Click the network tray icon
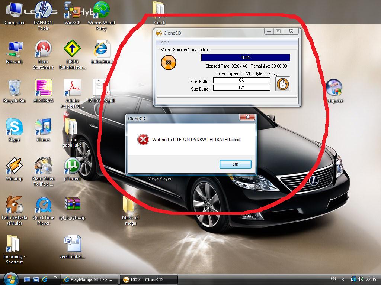Viewport: 381px width, 285px height. (354, 279)
